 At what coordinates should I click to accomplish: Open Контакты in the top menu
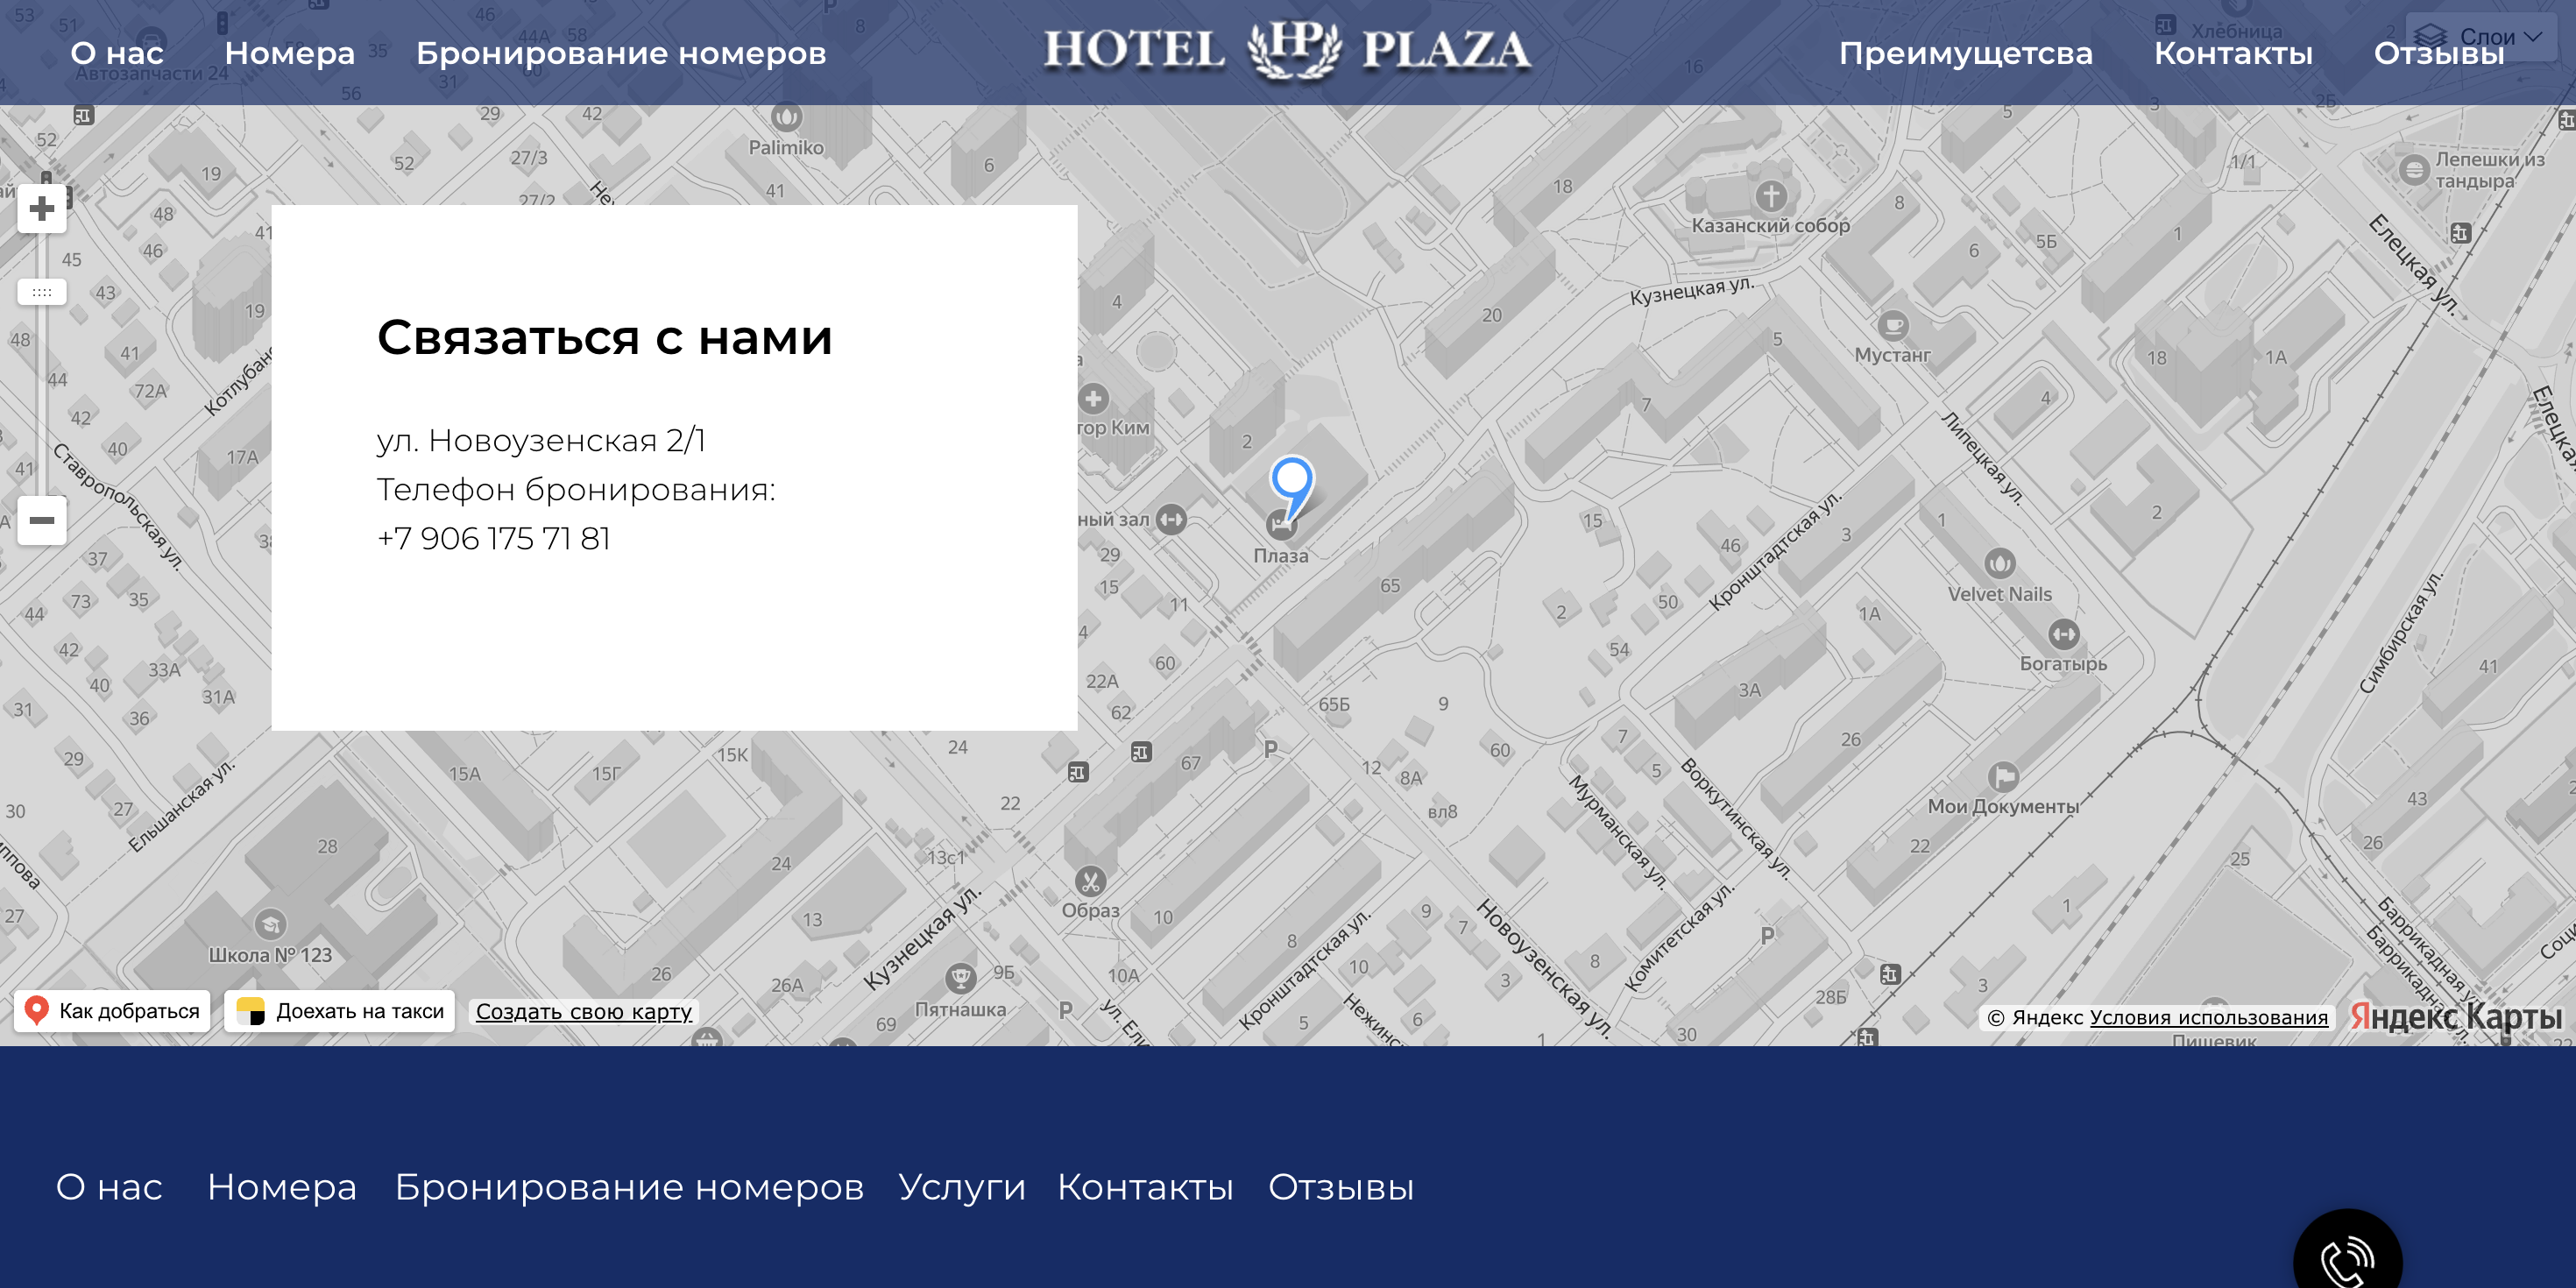pos(2233,53)
